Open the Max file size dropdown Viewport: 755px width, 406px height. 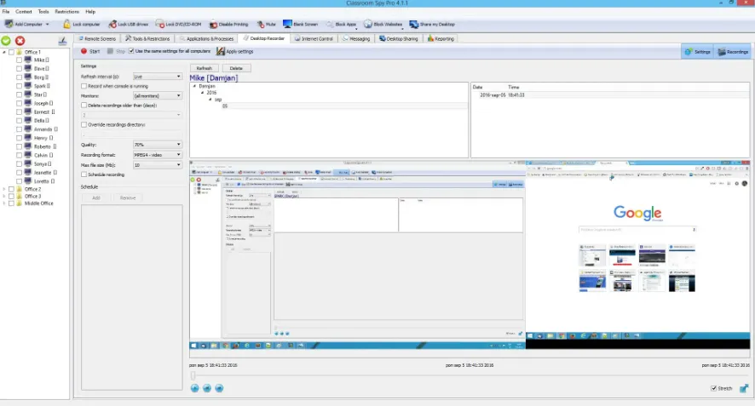(158, 165)
